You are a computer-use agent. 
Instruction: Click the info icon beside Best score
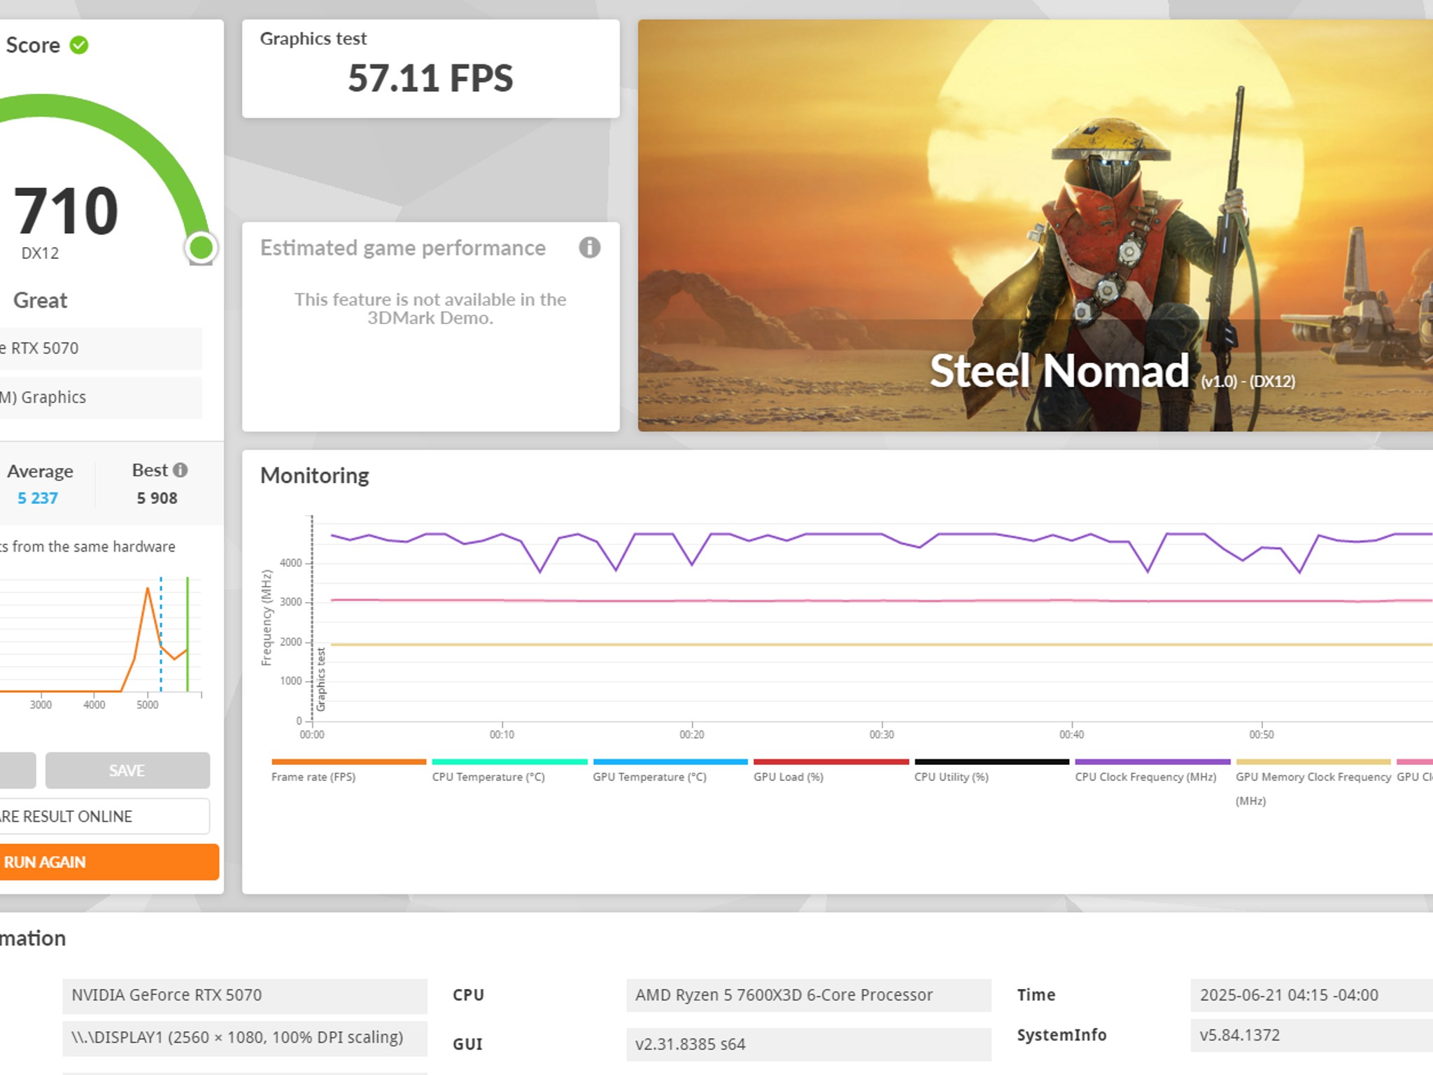pyautogui.click(x=181, y=470)
